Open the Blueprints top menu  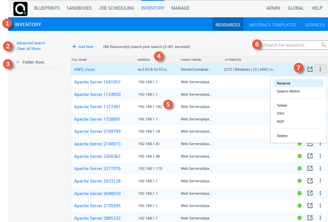pyautogui.click(x=47, y=8)
